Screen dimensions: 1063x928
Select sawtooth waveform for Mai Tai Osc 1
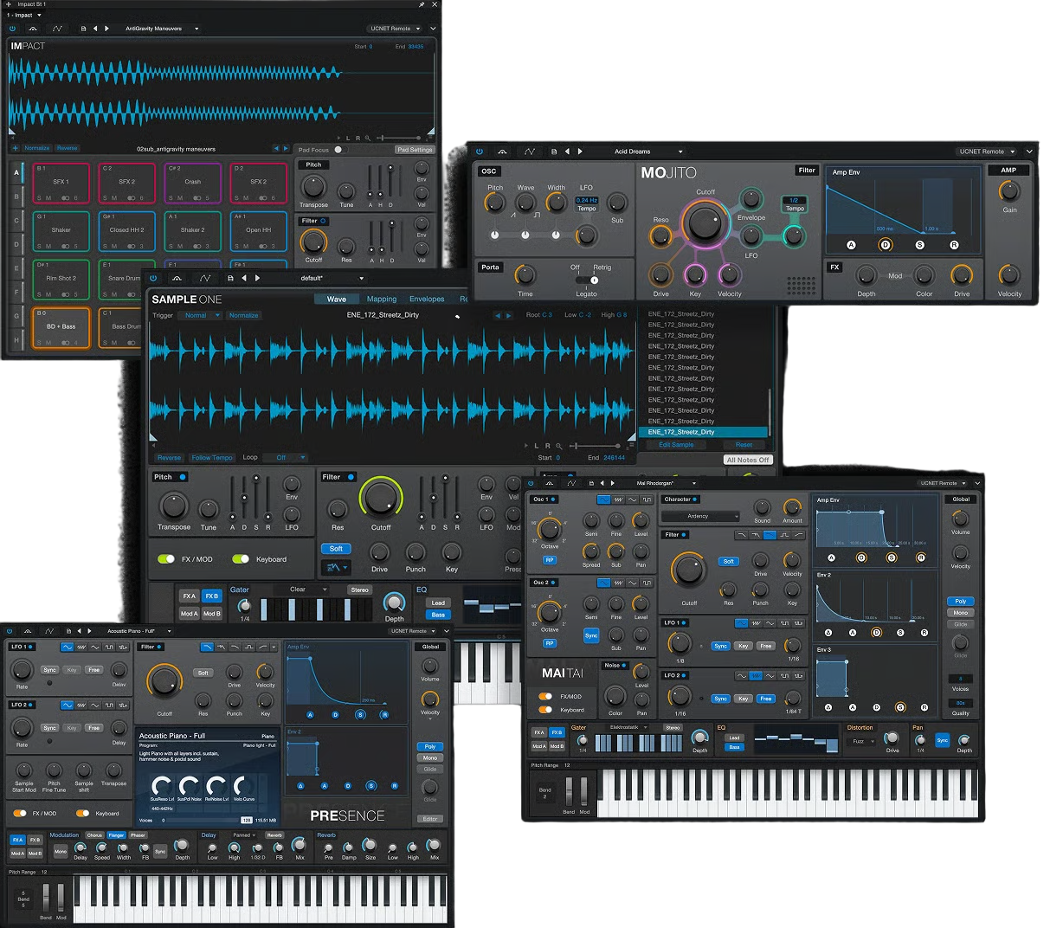point(618,499)
